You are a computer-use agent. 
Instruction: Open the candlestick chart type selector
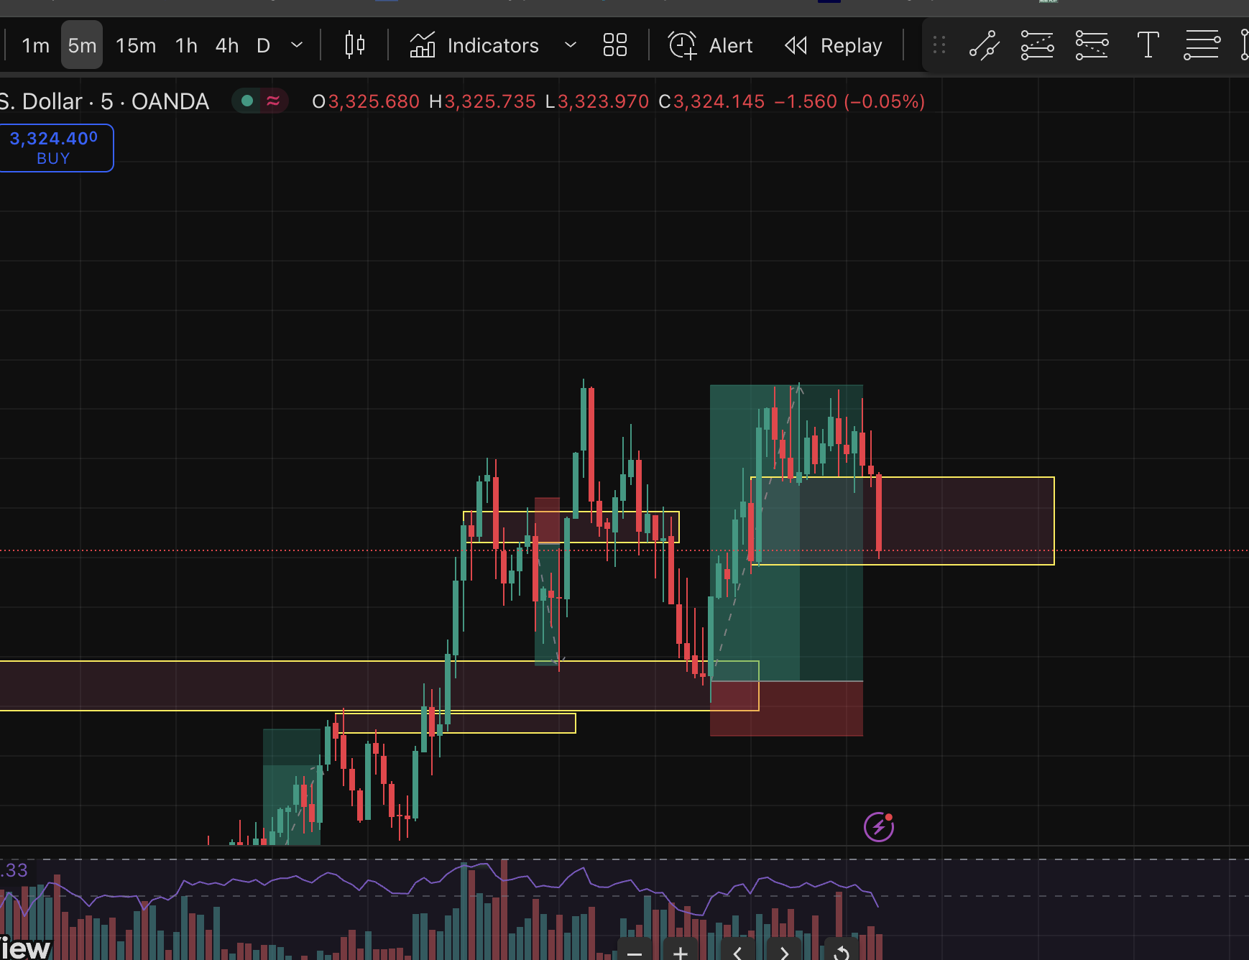(x=354, y=45)
